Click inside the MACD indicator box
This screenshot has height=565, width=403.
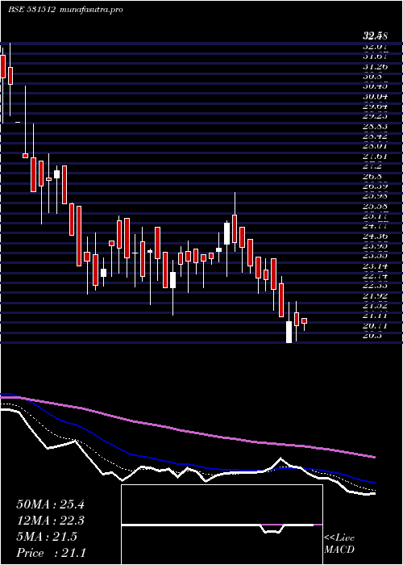pyautogui.click(x=222, y=525)
